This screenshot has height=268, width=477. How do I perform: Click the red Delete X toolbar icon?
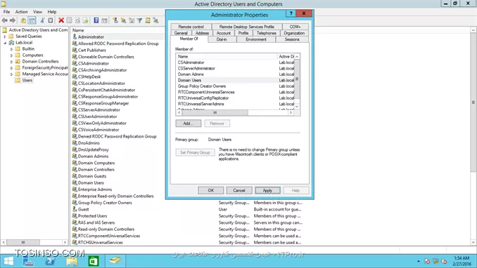tap(61, 20)
